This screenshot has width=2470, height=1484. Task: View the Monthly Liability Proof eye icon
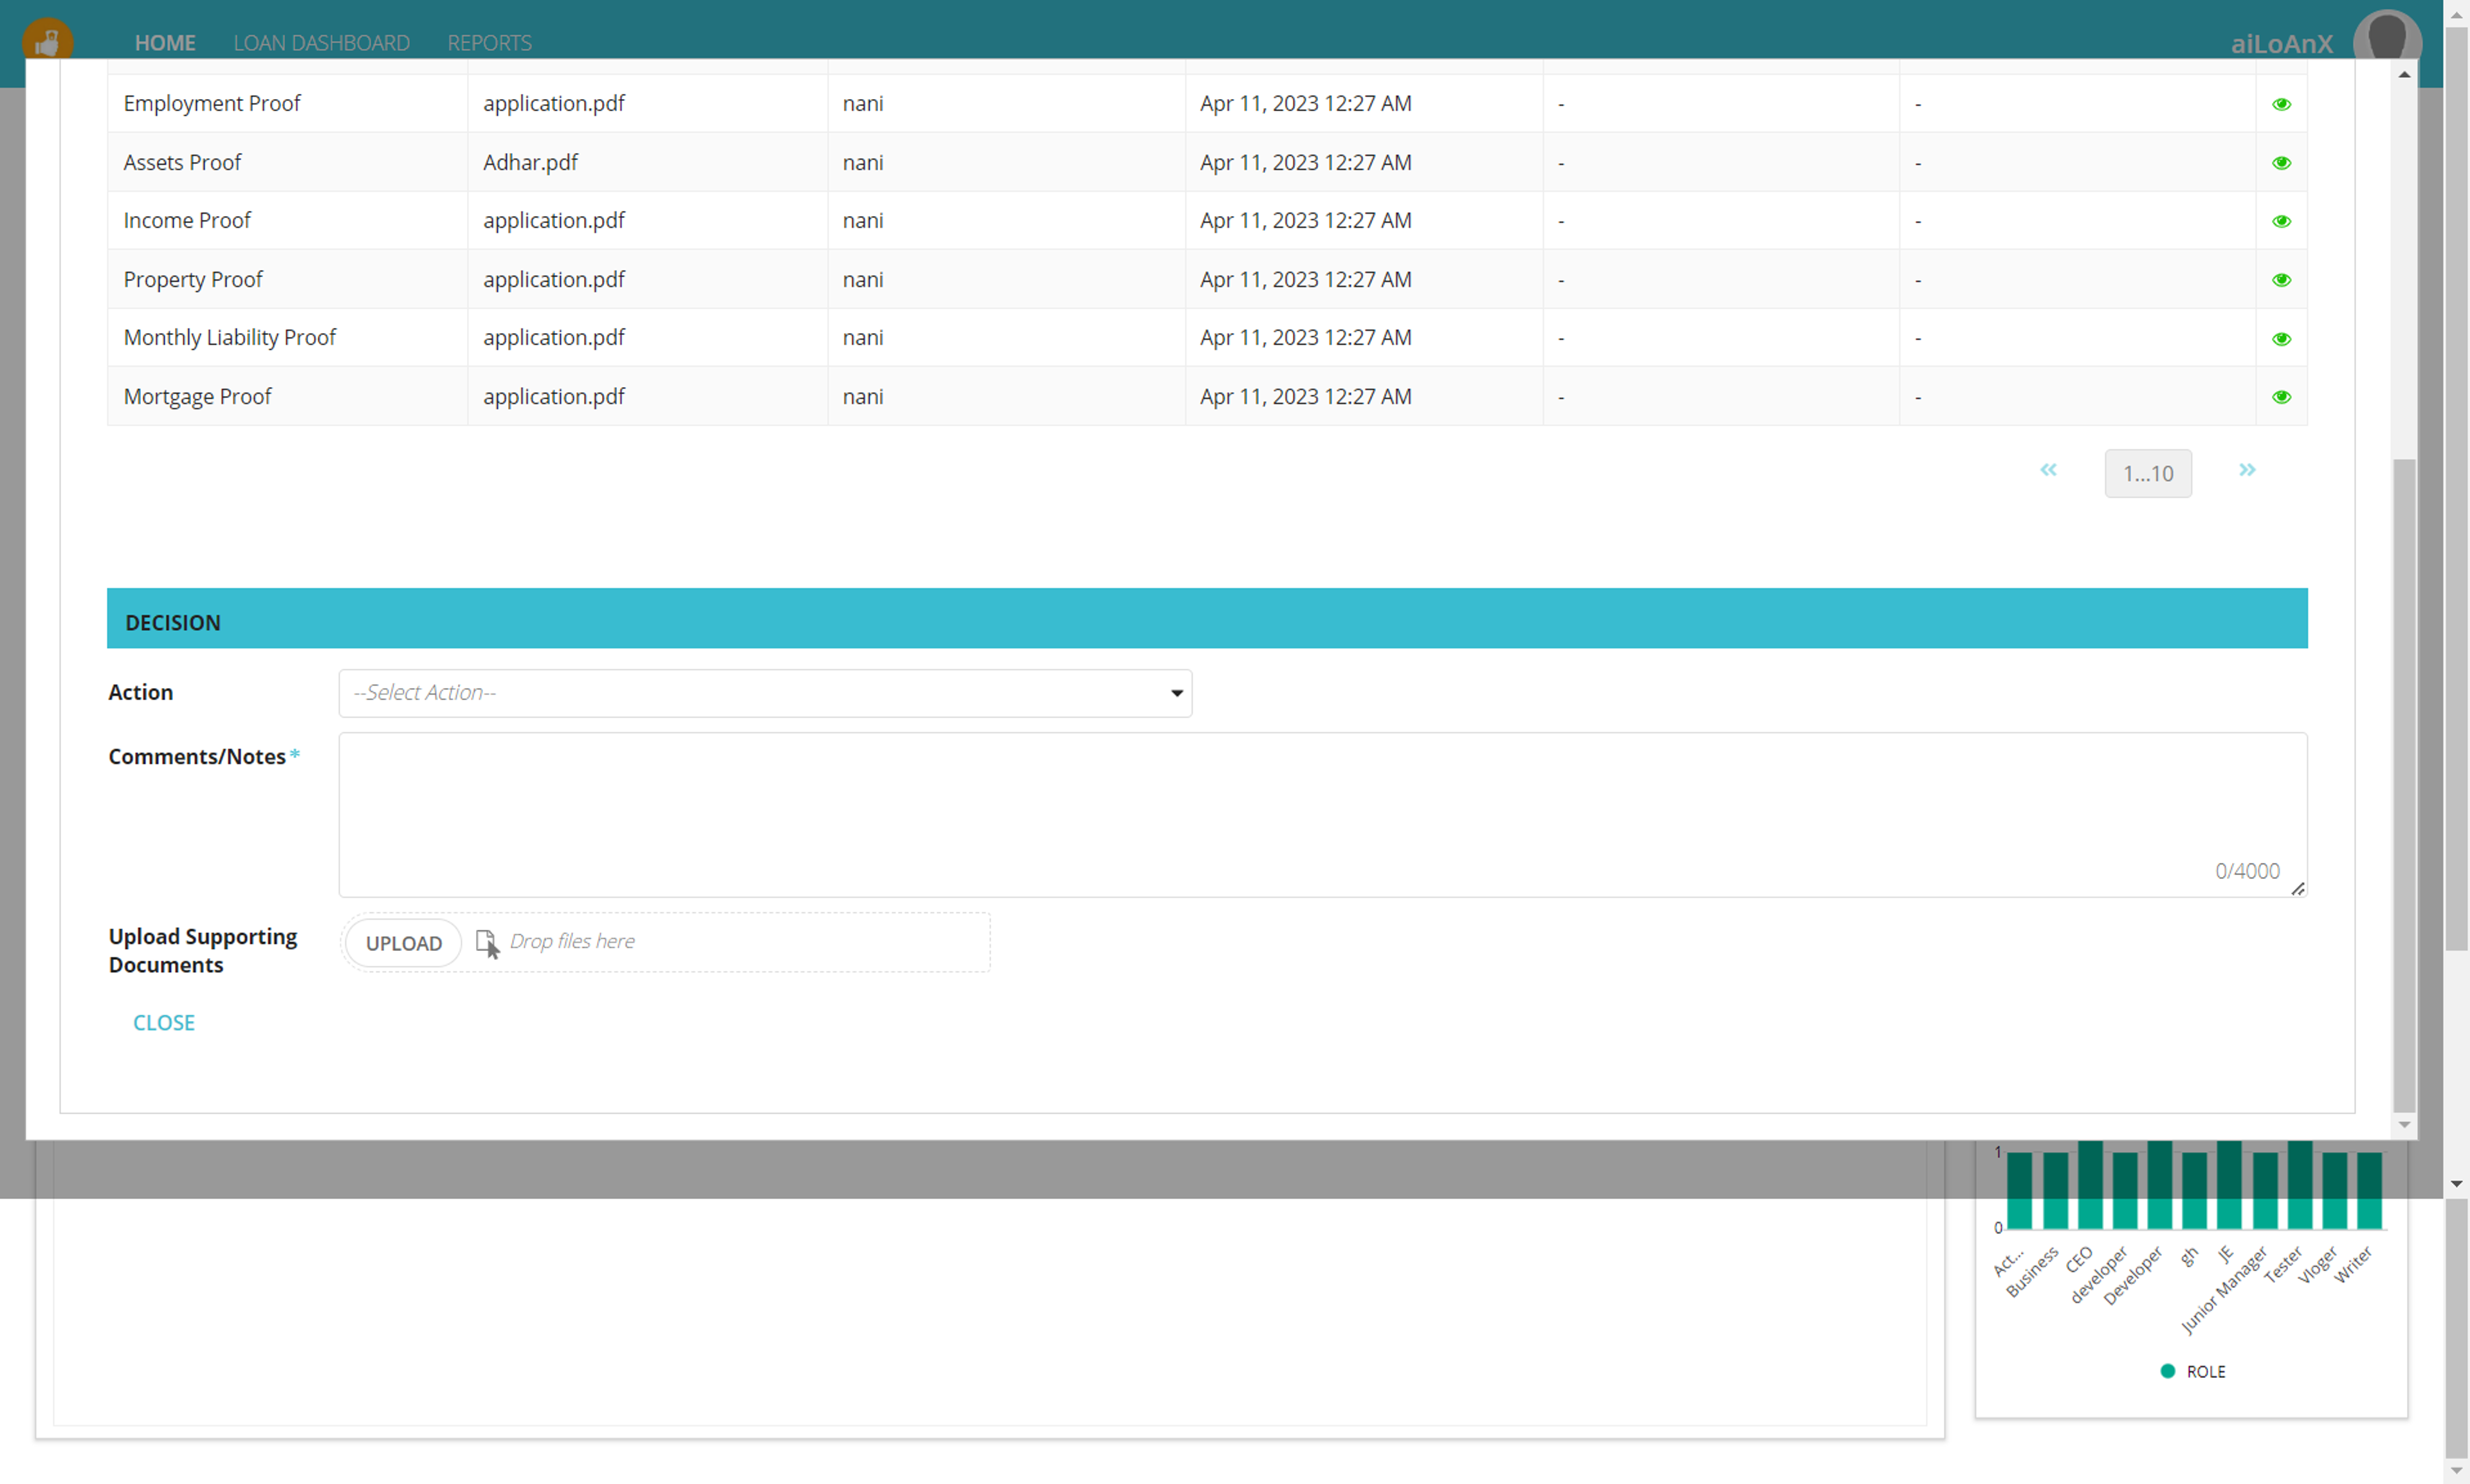[x=2281, y=339]
